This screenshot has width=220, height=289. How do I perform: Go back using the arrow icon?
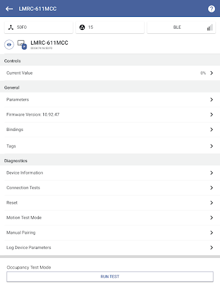tap(9, 8)
